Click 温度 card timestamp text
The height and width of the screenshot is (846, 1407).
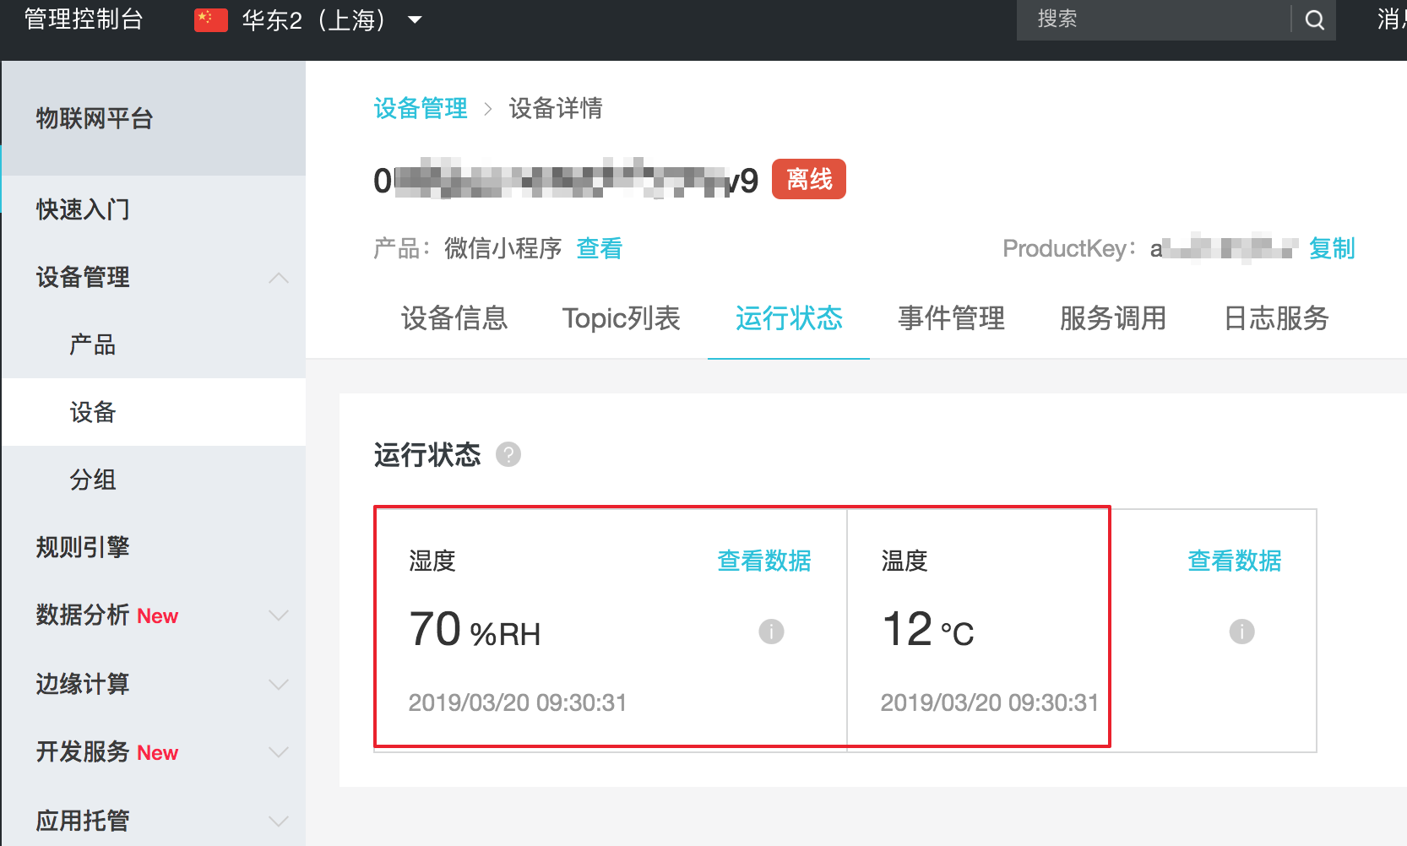tap(990, 702)
